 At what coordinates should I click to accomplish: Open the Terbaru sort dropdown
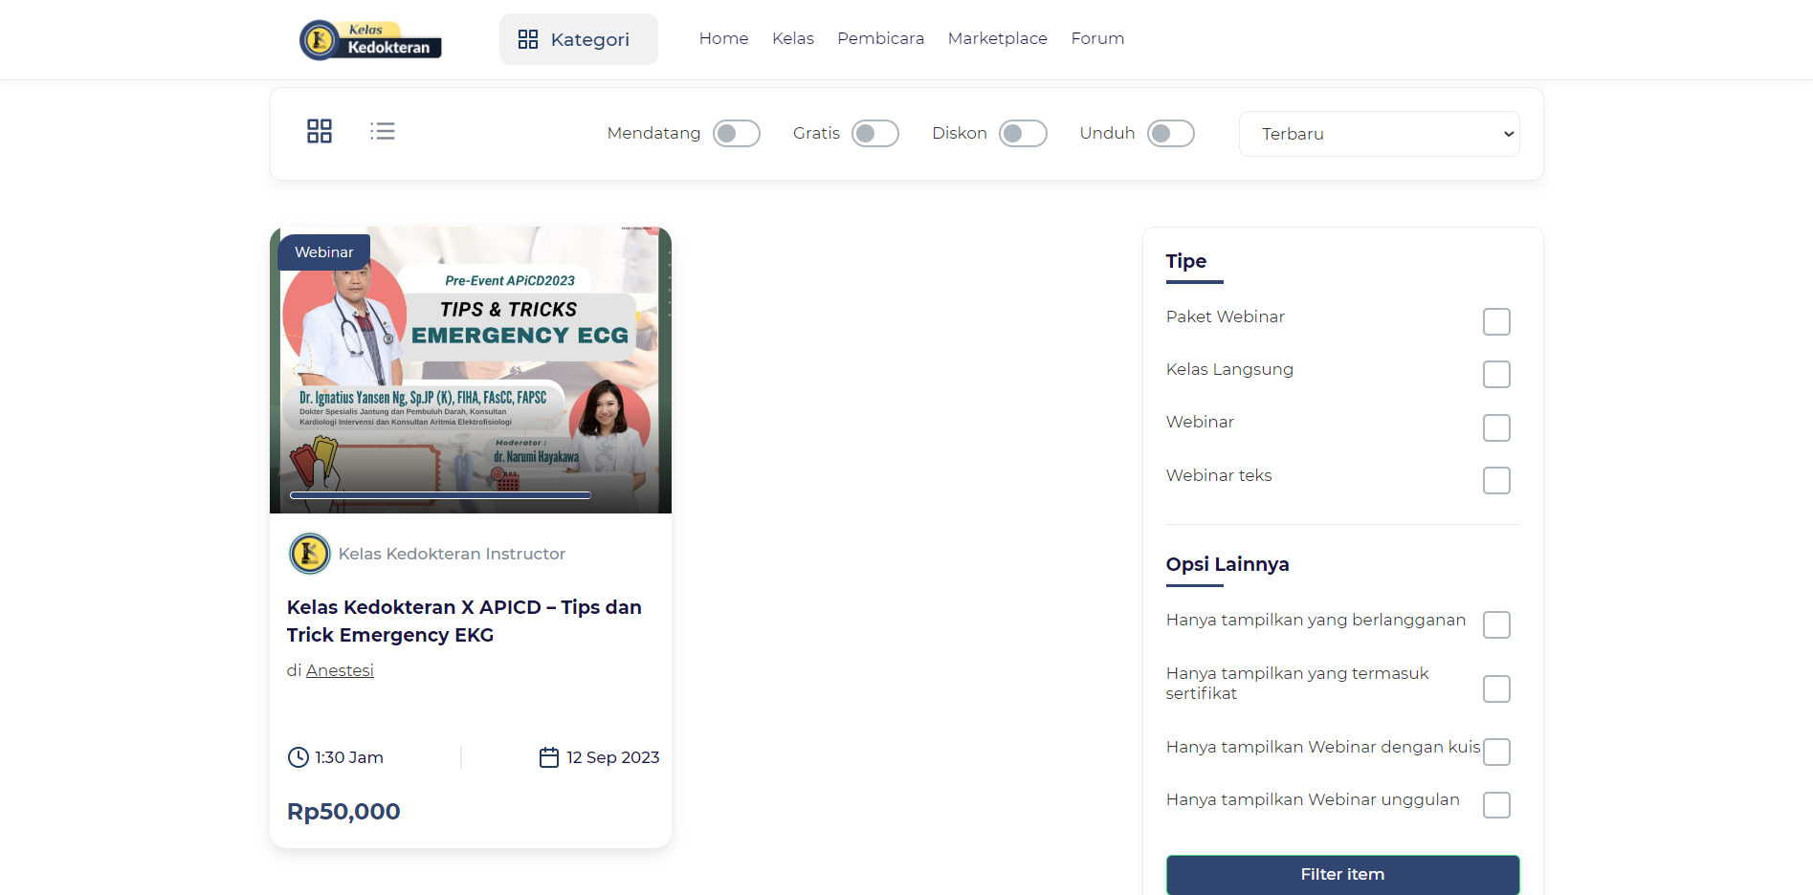click(x=1379, y=134)
